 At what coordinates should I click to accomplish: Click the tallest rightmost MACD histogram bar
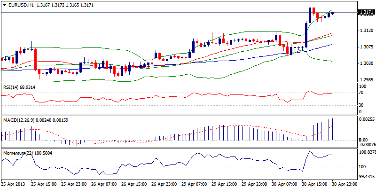click(x=333, y=129)
